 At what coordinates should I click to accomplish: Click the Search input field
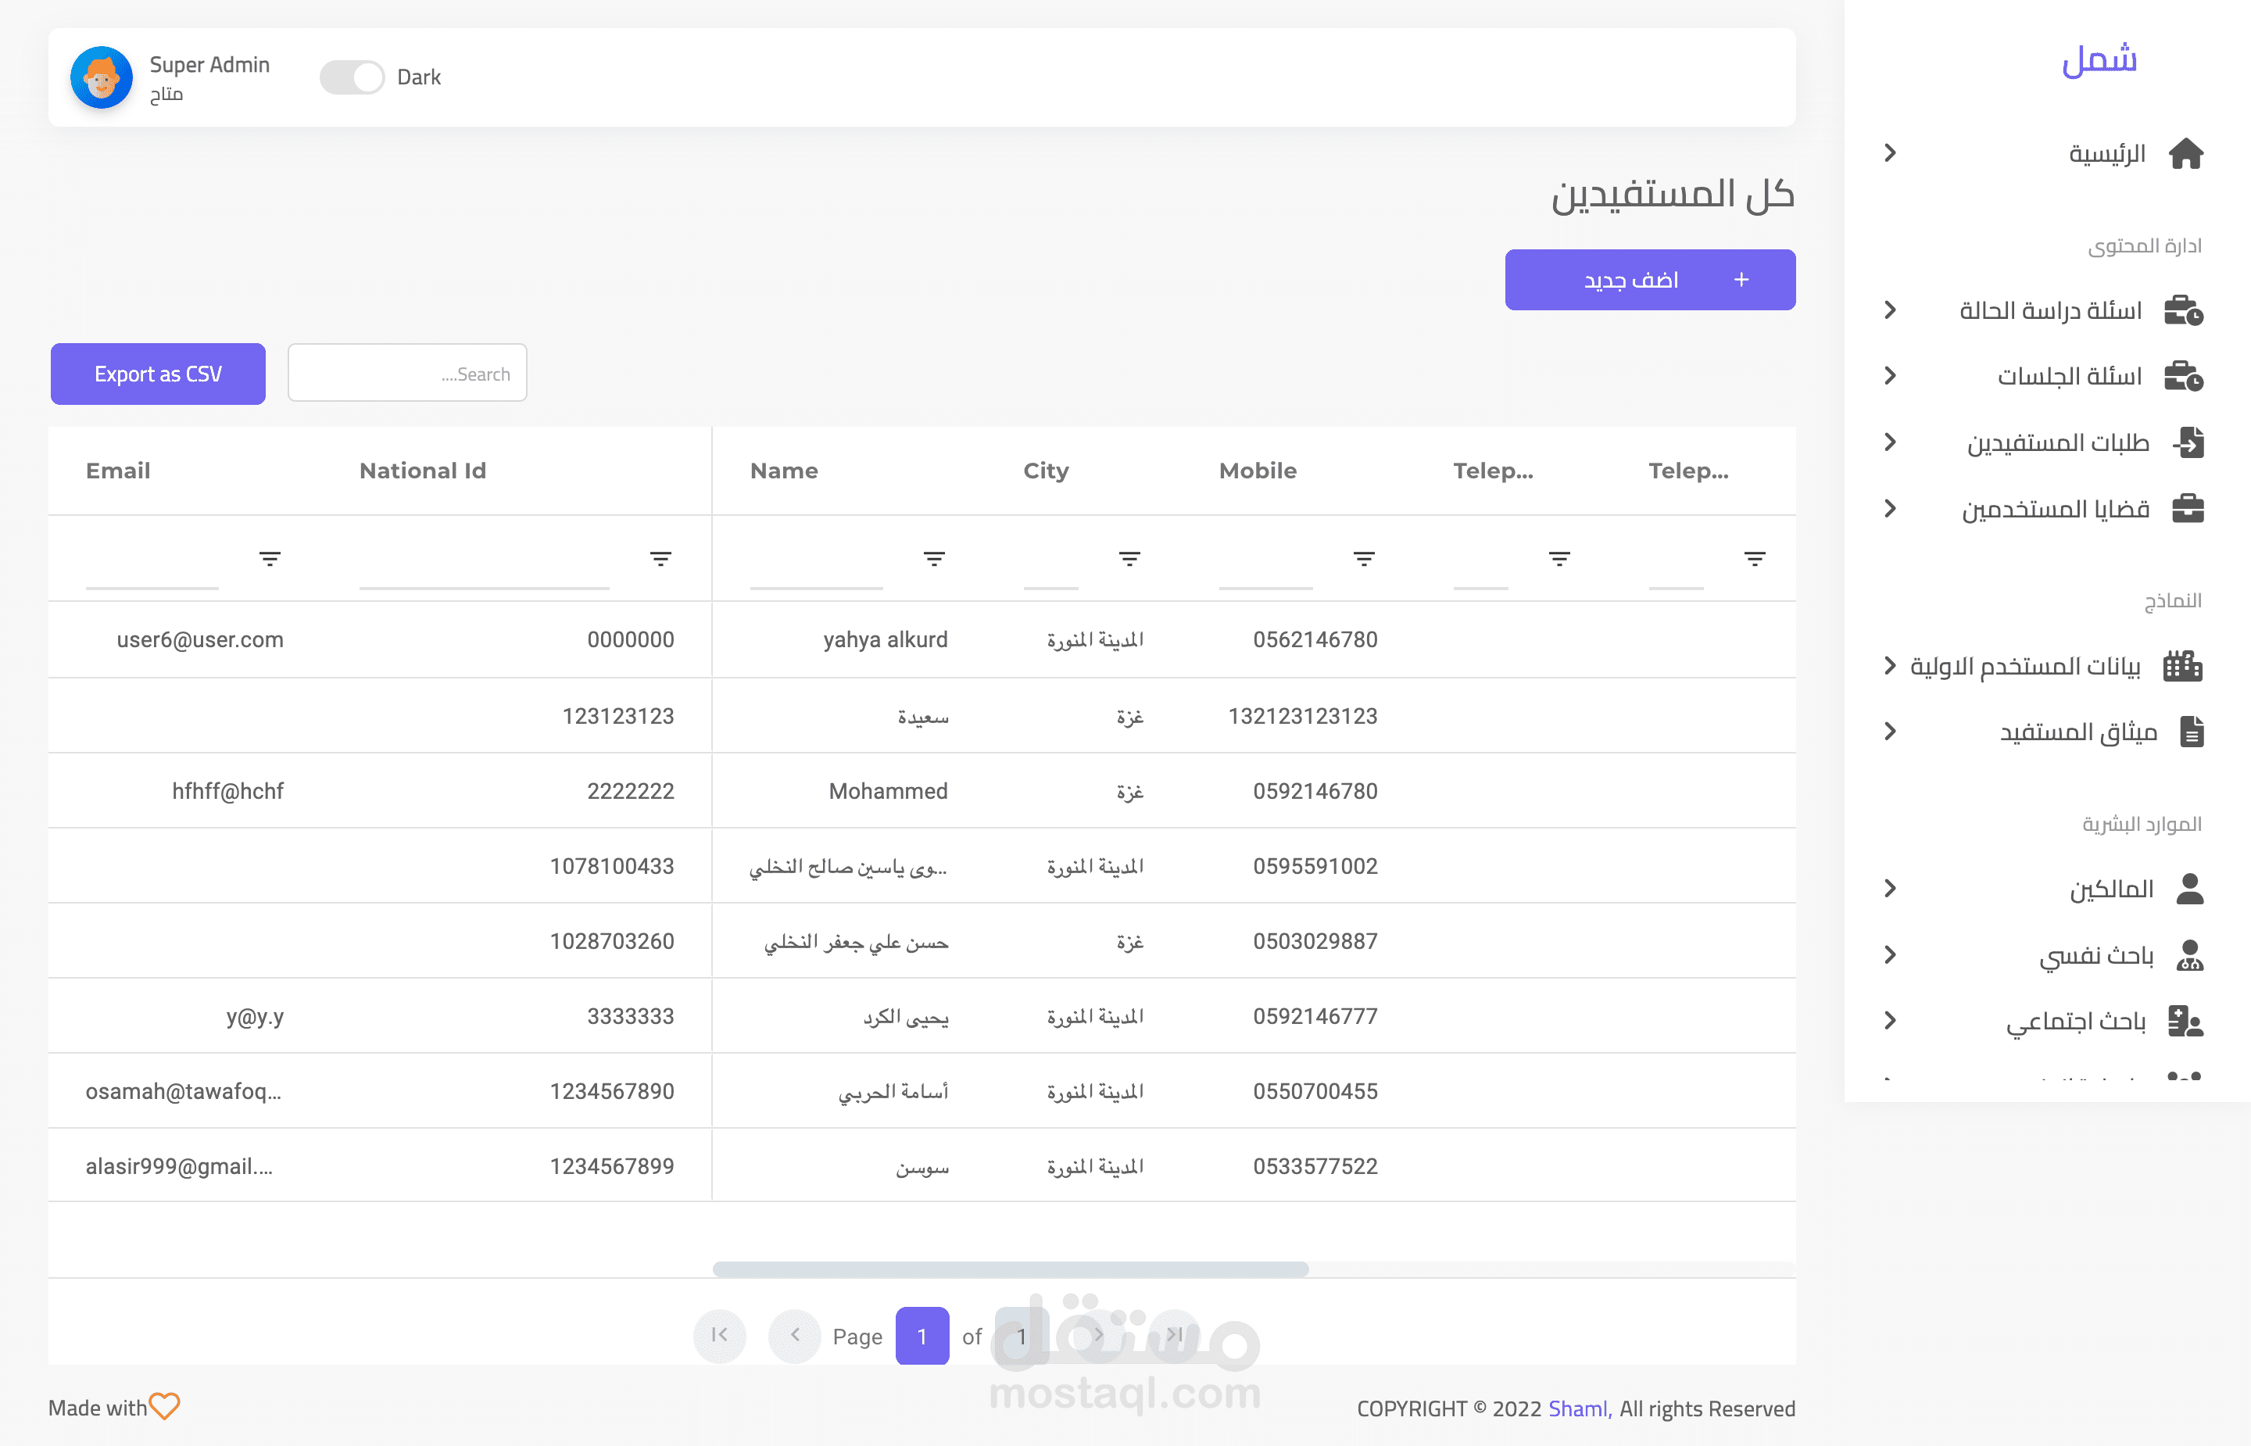406,374
